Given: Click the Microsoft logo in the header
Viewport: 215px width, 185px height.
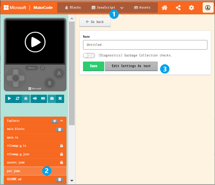Looking at the screenshot, I should point(15,8).
